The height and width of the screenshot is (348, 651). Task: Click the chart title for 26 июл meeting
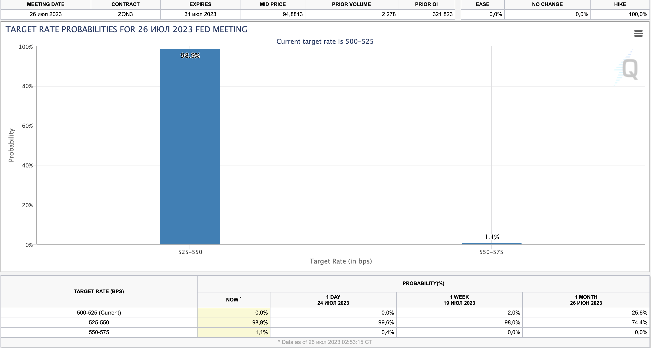tap(126, 29)
